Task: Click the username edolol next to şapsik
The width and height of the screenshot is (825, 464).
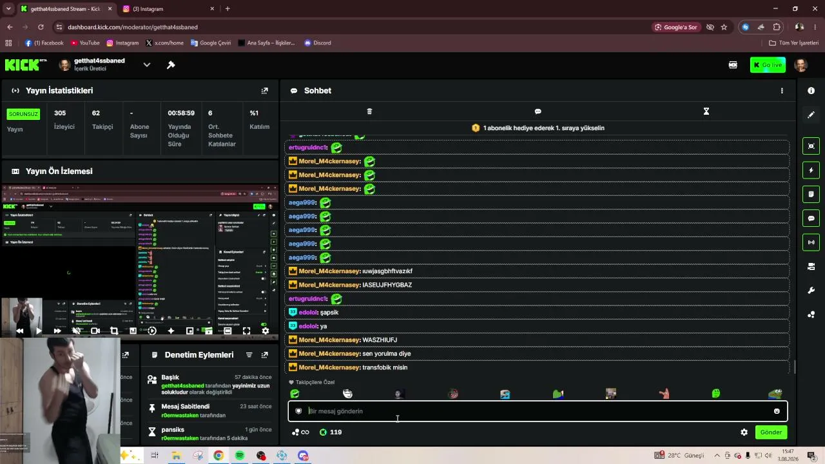Action: coord(308,313)
